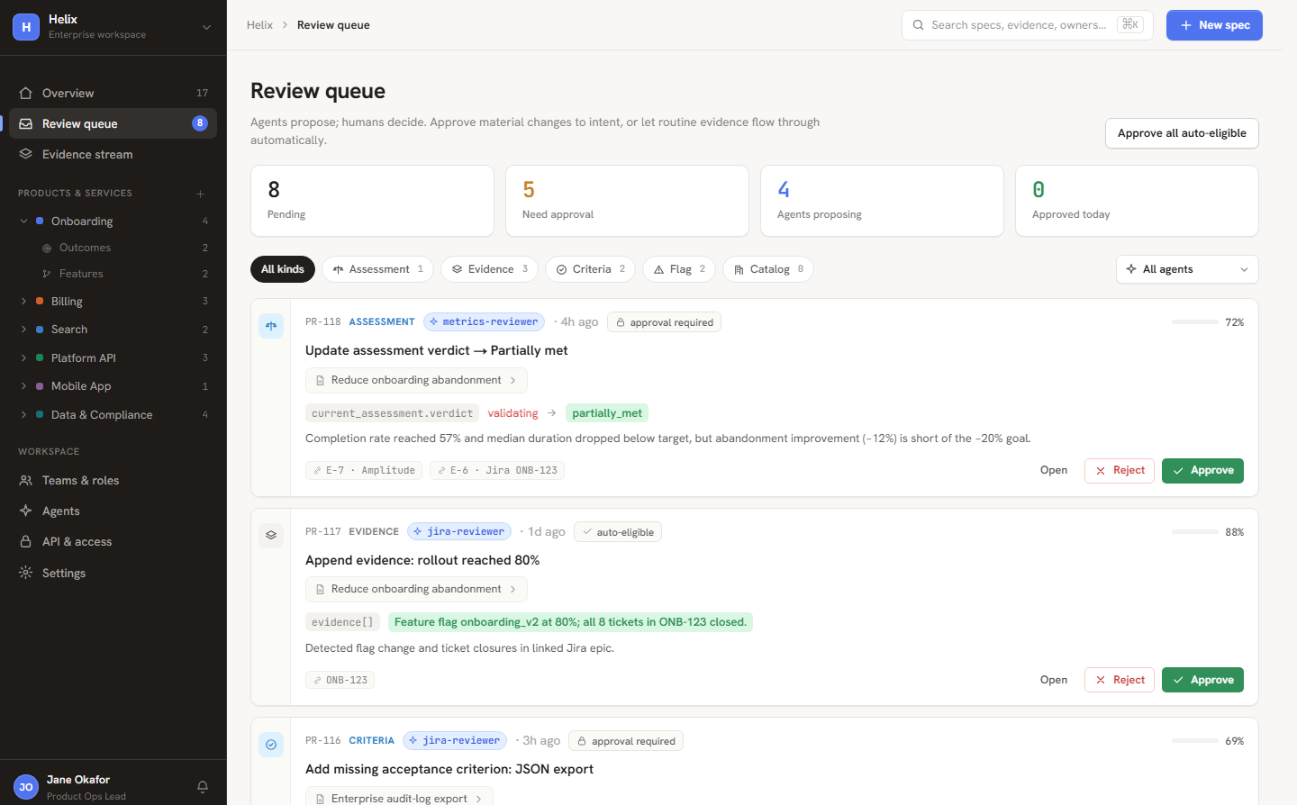The image size is (1297, 805).
Task: Filter by Criteria kind
Action: tap(591, 269)
